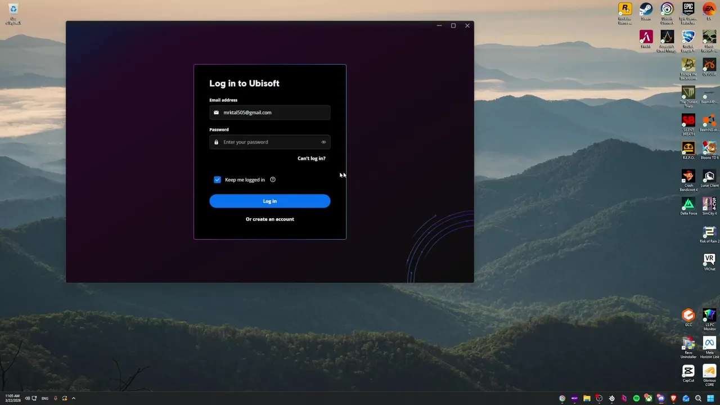
Task: Maximize the Ubisoft login window
Action: (x=453, y=25)
